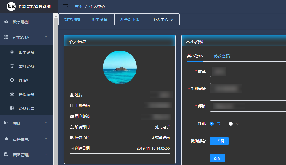Select the 女 gender radio button
The height and width of the screenshot is (165, 286).
(x=231, y=124)
